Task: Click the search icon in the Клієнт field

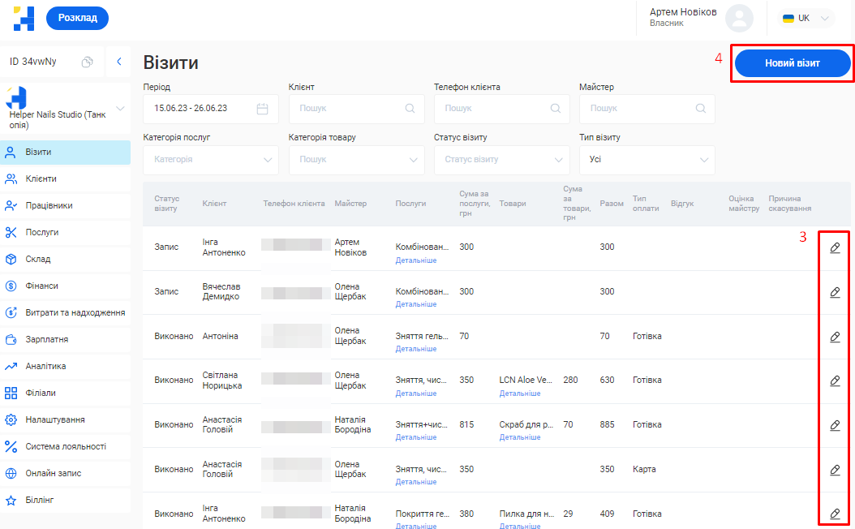Action: coord(410,109)
